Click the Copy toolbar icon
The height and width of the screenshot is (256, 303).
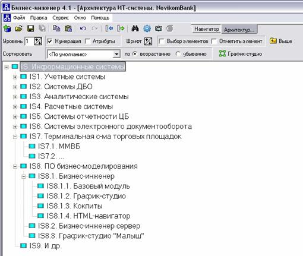point(56,29)
